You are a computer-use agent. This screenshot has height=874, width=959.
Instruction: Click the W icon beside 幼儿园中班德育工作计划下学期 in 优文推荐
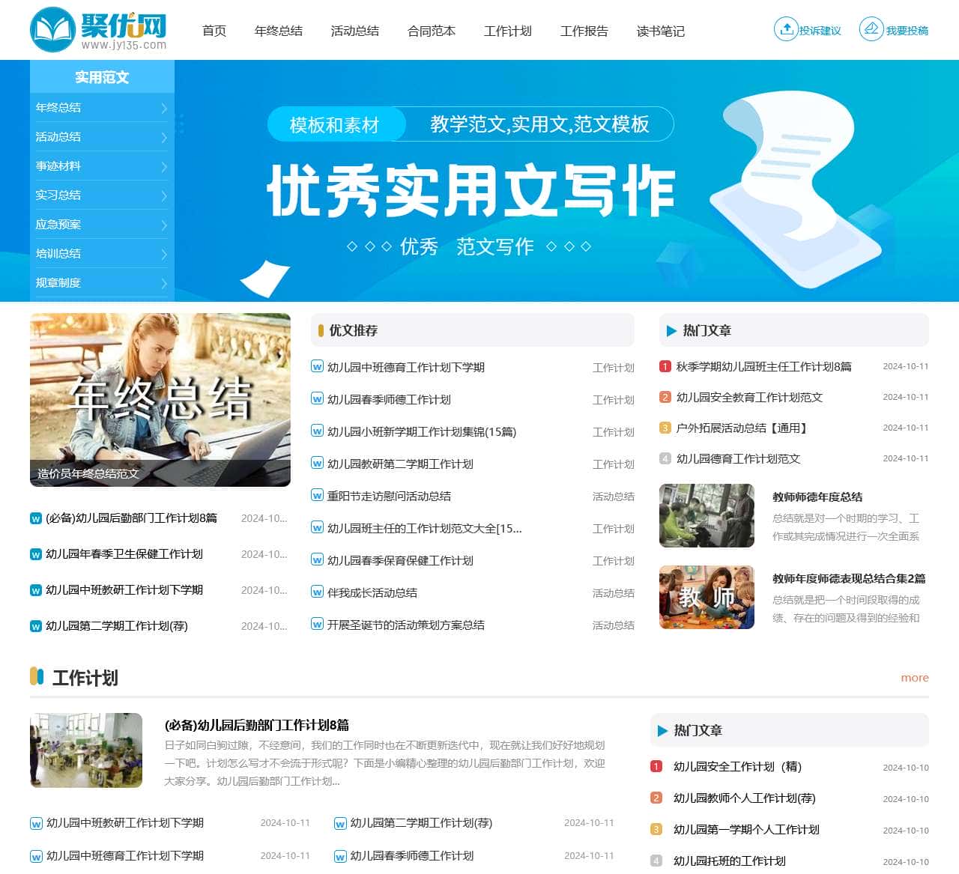(317, 367)
